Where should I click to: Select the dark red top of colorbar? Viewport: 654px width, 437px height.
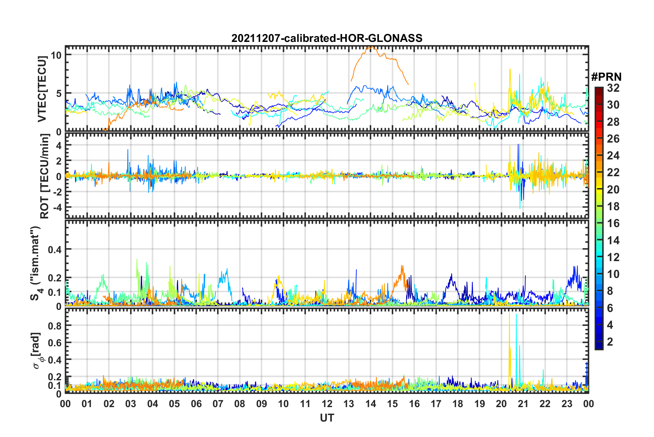[x=599, y=89]
